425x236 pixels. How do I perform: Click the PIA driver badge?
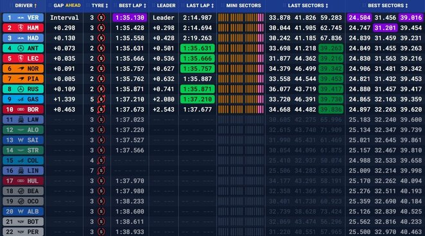click(x=23, y=79)
